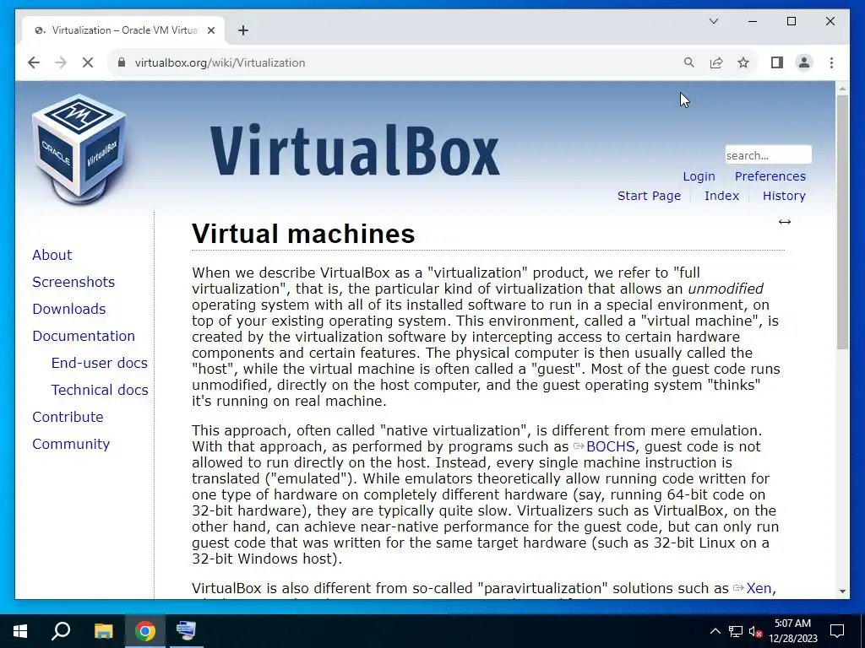Viewport: 865px width, 648px height.
Task: Show hidden tray icons chevron
Action: click(715, 631)
